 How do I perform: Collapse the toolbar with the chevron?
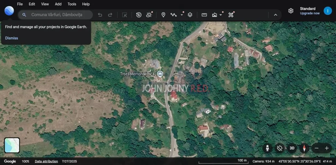(276, 15)
